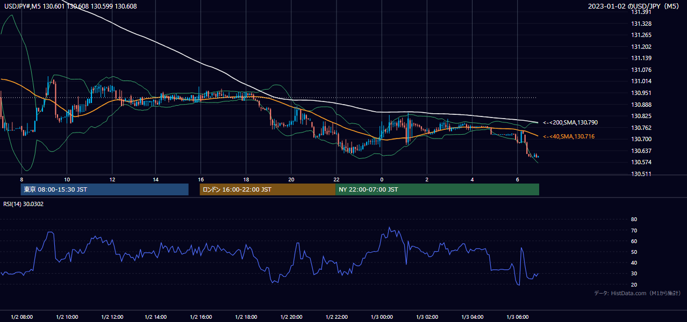The height and width of the screenshot is (322, 687).
Task: Click RSI scale value 70
Action: (634, 230)
